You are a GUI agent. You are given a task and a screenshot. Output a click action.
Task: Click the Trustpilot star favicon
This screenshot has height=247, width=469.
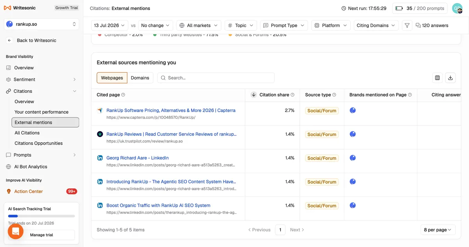tap(100, 134)
